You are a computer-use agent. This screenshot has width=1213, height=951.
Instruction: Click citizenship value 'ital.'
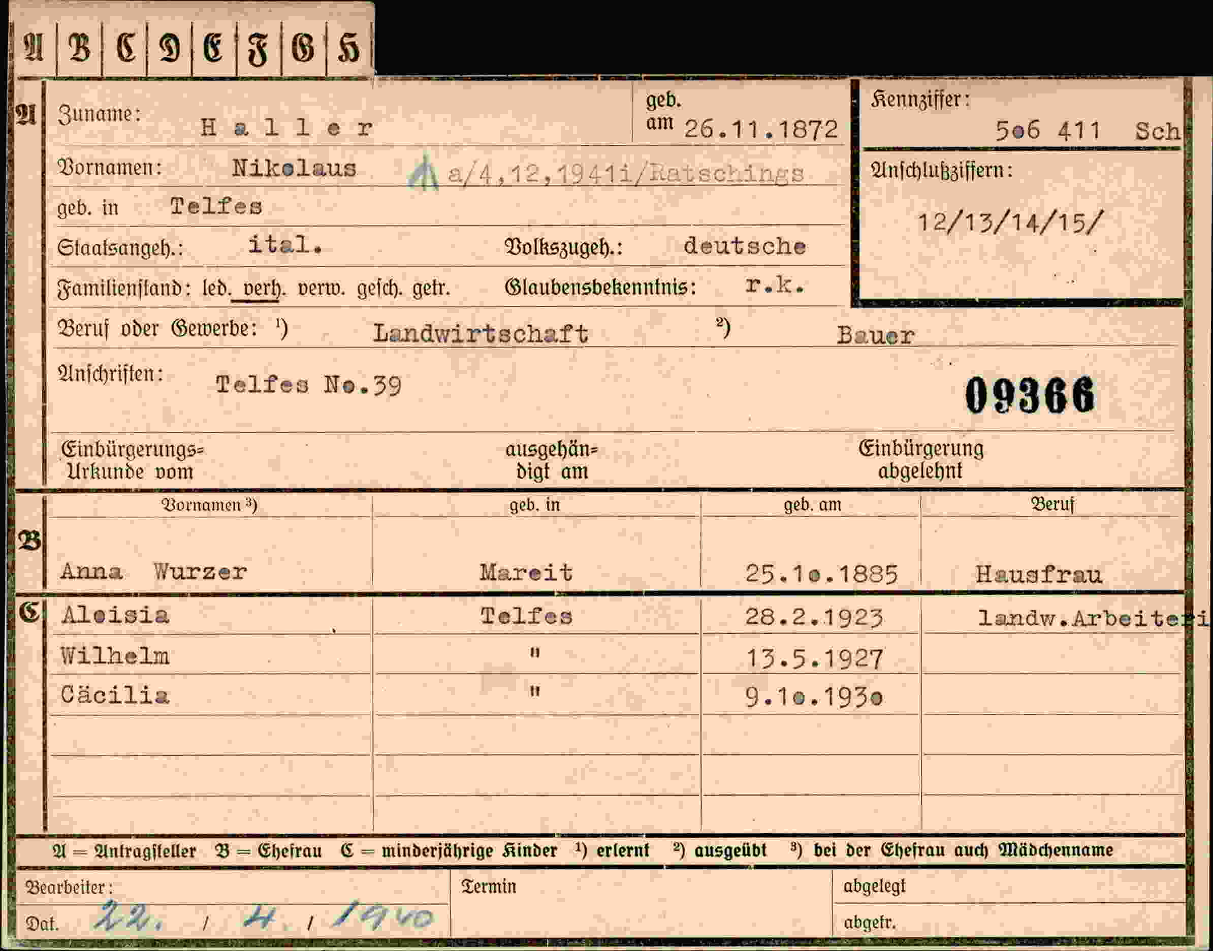285,244
